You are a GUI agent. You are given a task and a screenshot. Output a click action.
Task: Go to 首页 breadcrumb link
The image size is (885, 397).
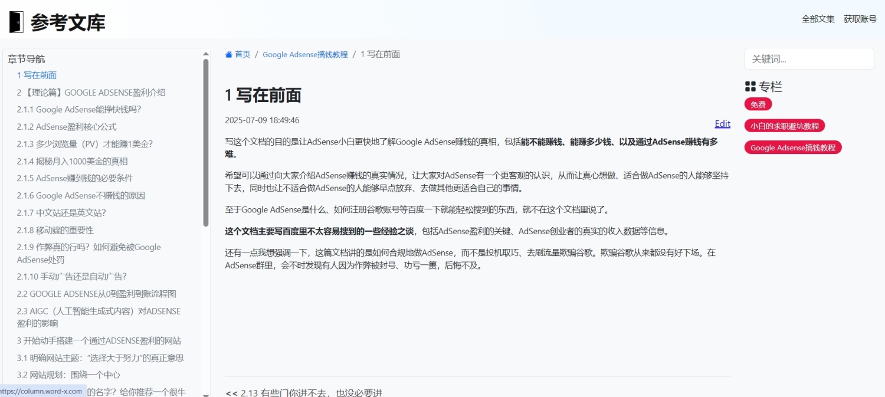[242, 54]
